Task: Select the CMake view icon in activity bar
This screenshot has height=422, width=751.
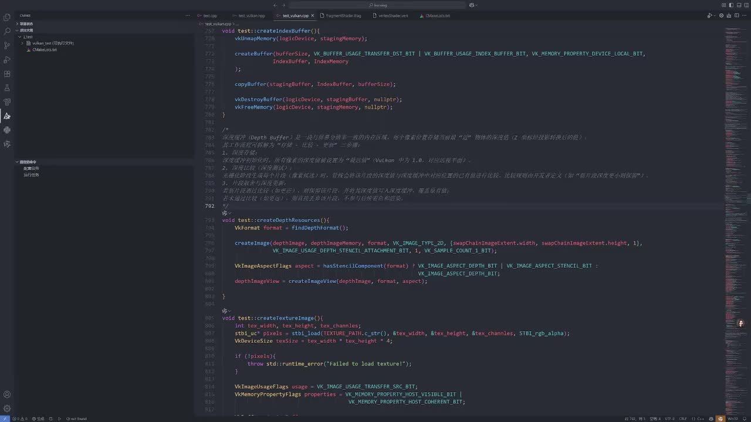Action: tap(7, 116)
